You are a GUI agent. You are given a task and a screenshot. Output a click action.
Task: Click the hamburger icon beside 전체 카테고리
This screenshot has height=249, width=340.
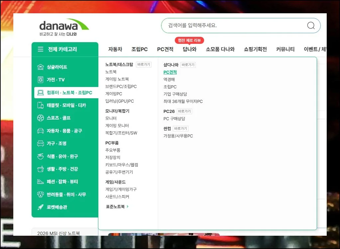(x=41, y=49)
